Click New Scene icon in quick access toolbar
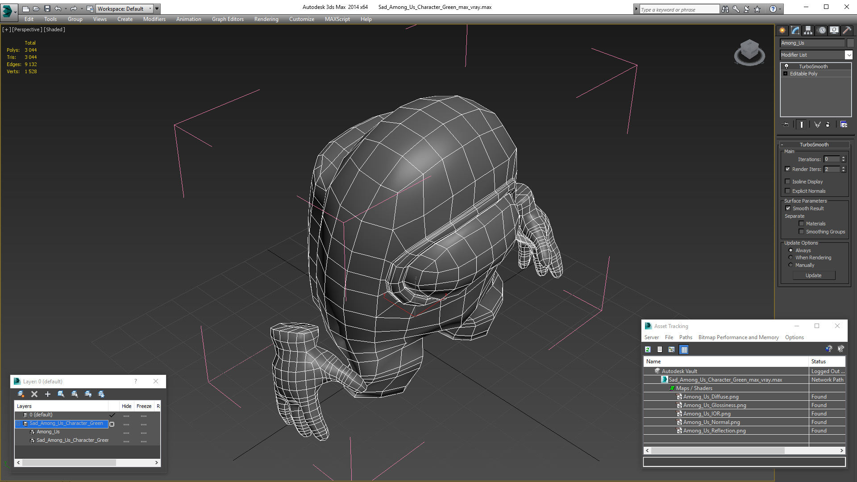 (x=25, y=8)
